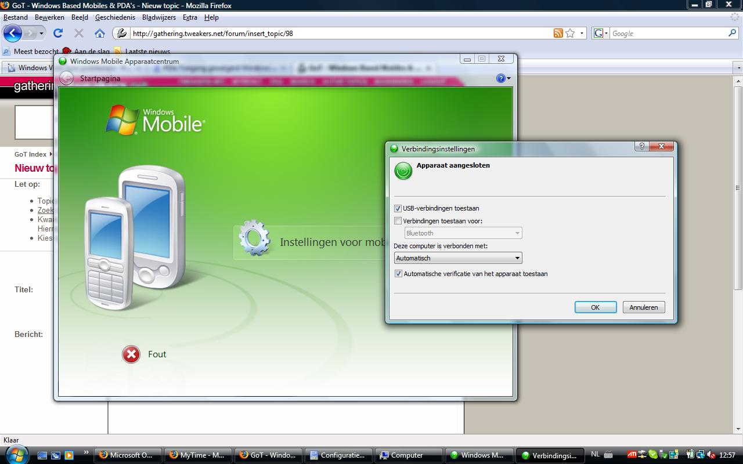The height and width of the screenshot is (464, 743).
Task: Click the gear icon for Instellingen
Action: [x=254, y=238]
